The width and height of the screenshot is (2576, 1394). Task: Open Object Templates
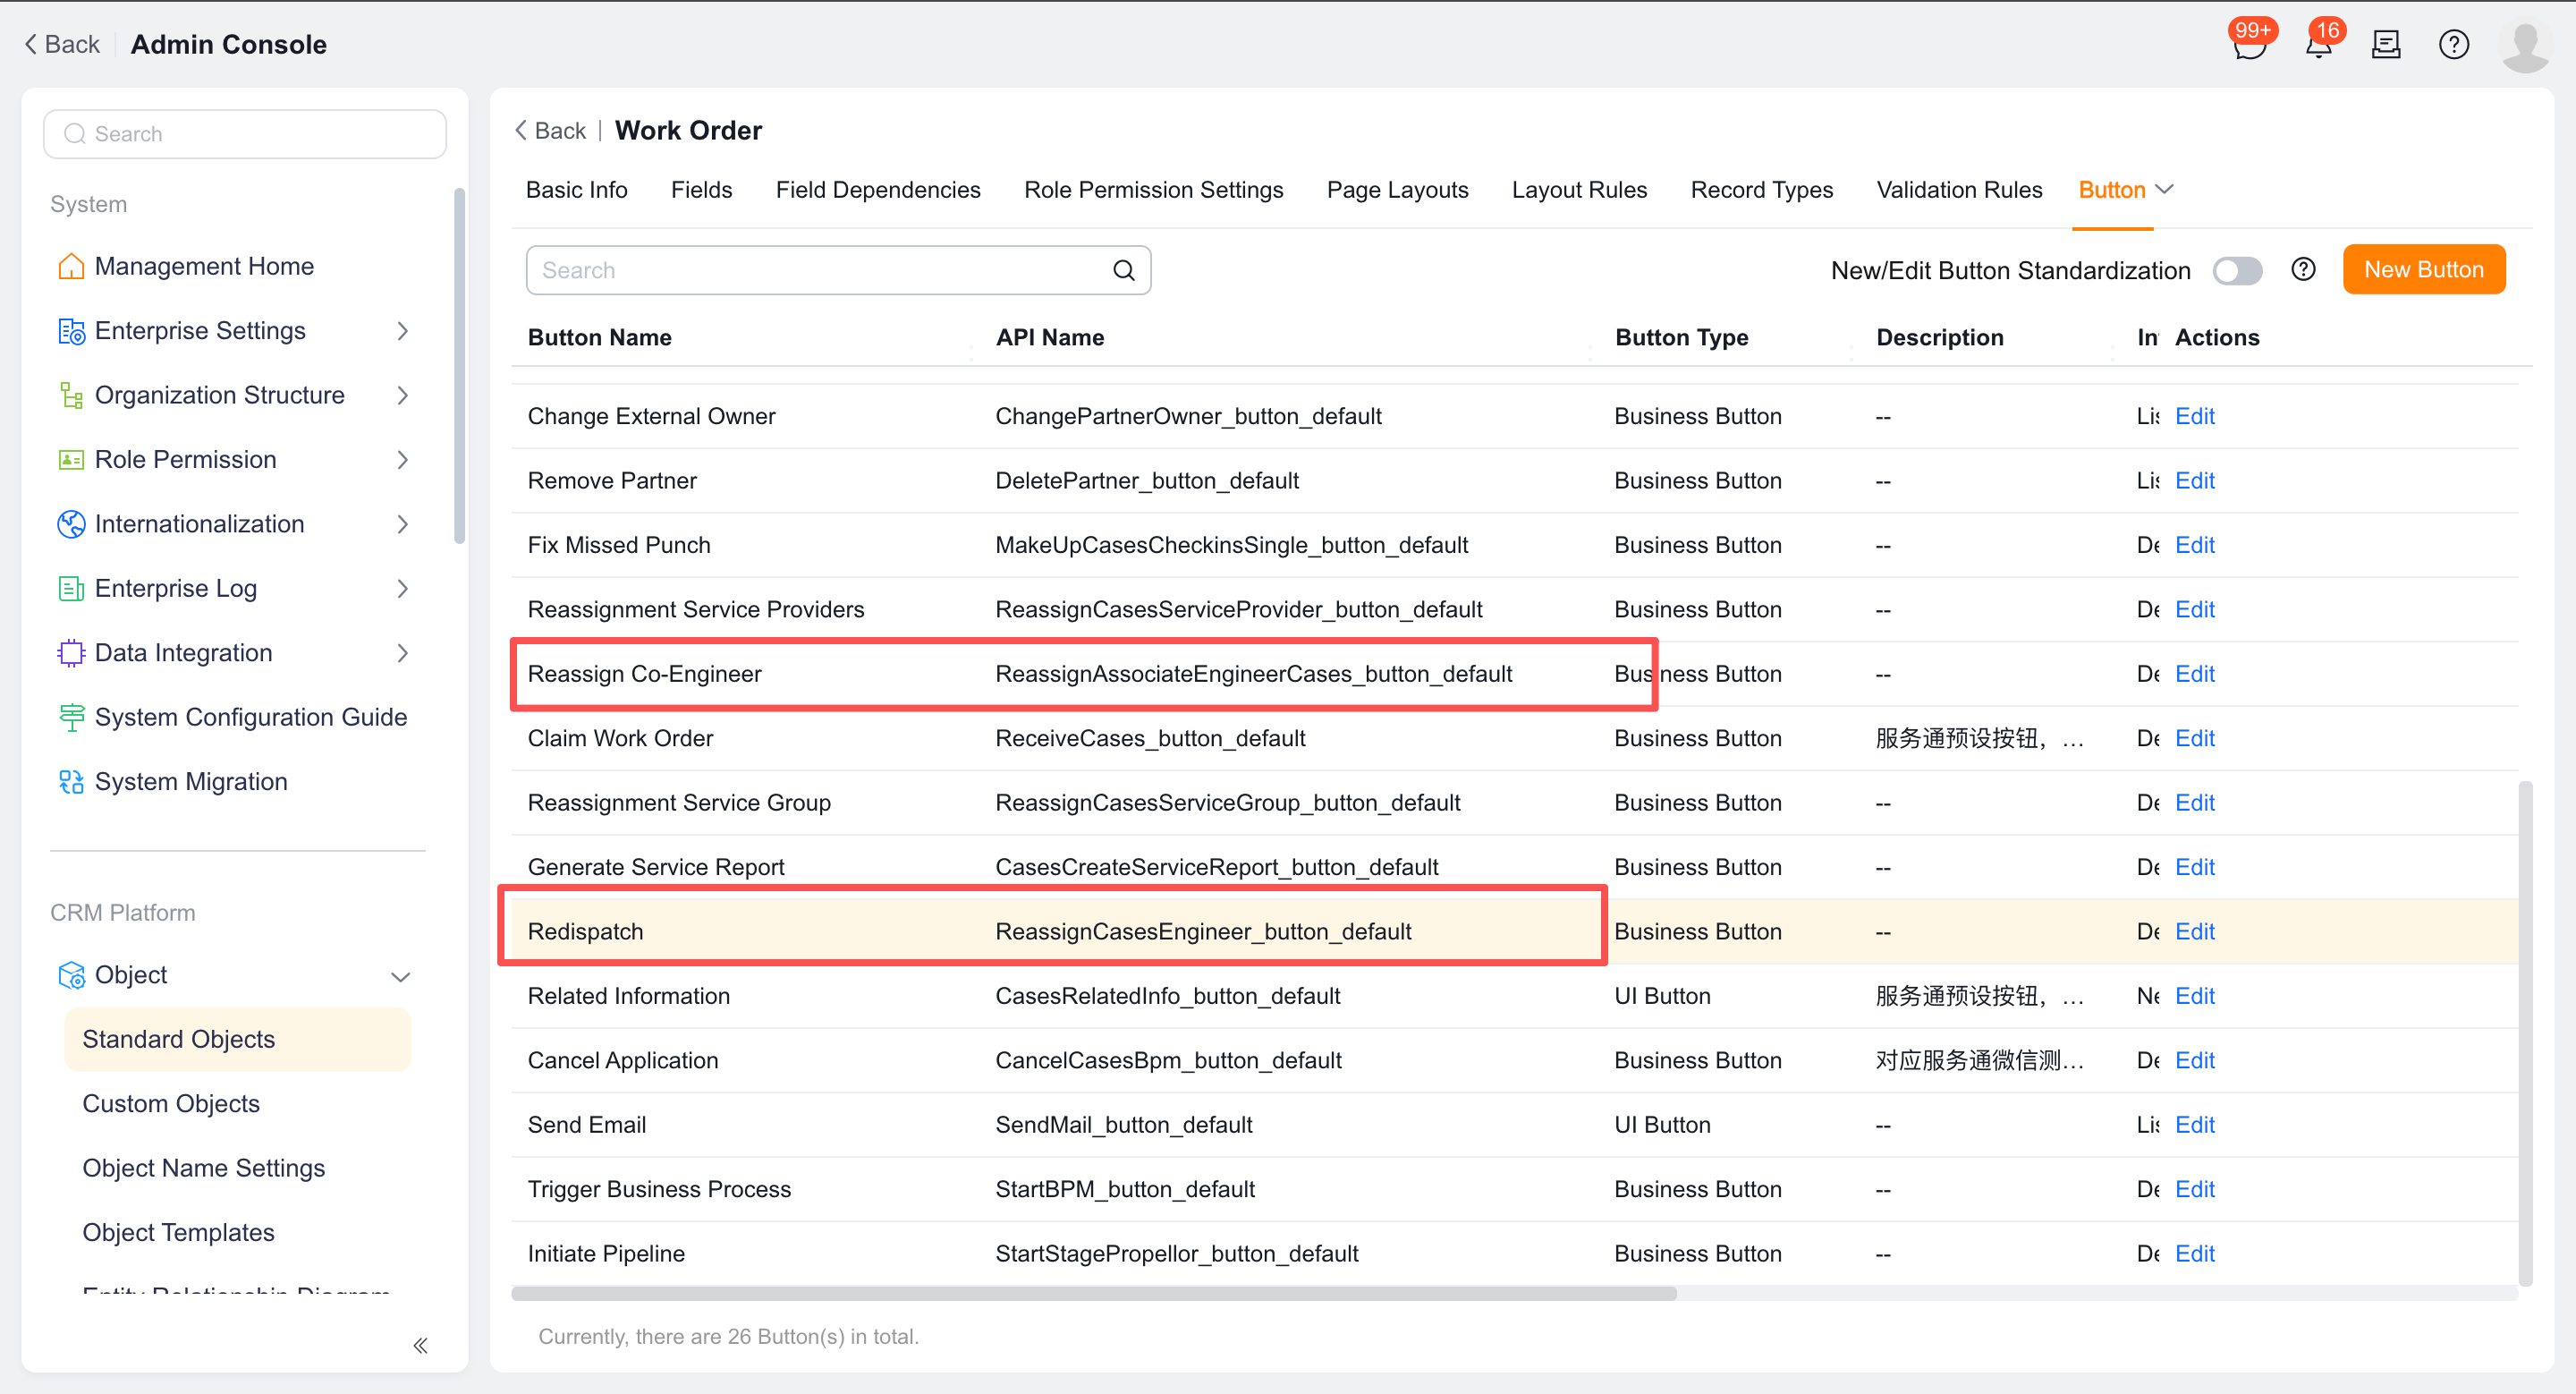[x=178, y=1233]
